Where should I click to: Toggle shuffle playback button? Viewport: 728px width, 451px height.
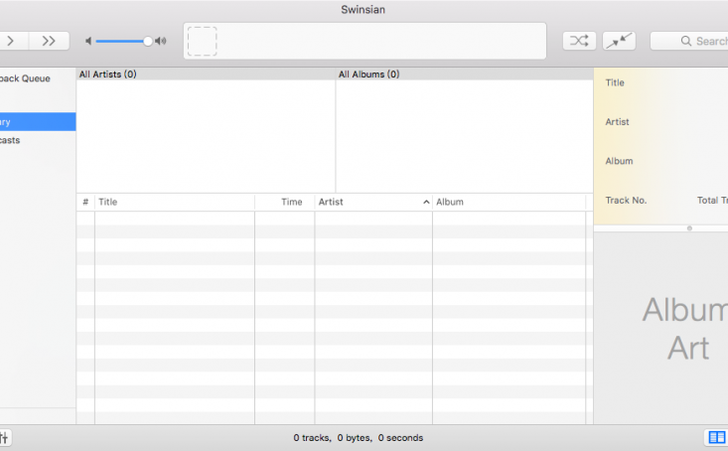(579, 41)
